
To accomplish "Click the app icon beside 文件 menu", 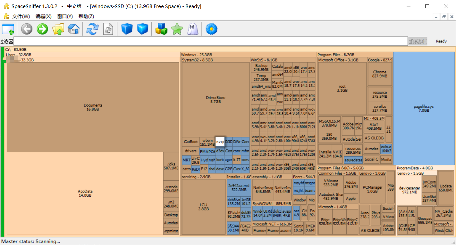I will click(x=6, y=16).
